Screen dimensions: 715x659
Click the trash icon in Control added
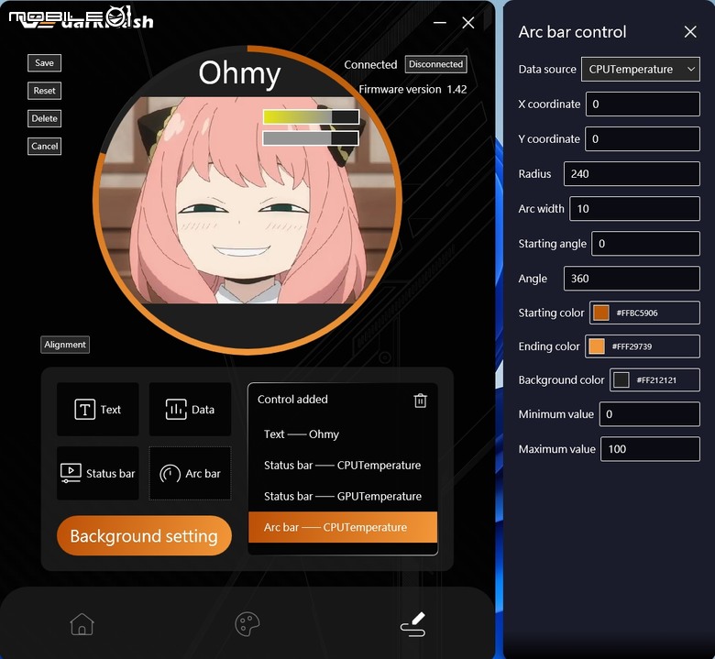420,401
